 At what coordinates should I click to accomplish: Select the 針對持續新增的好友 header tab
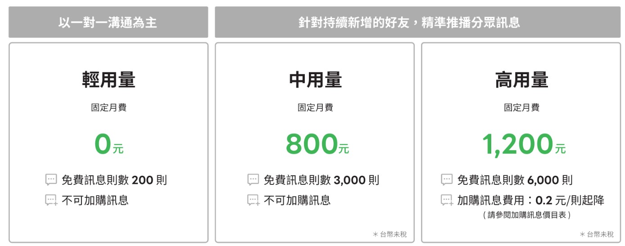pyautogui.click(x=409, y=22)
